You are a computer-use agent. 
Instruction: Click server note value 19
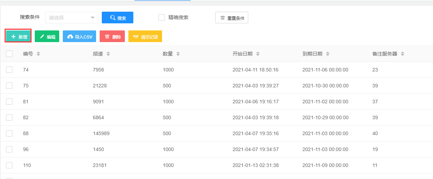point(375,149)
